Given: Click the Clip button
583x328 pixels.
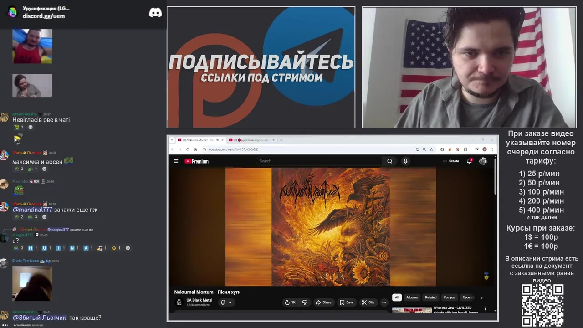Looking at the screenshot, I should pos(368,302).
